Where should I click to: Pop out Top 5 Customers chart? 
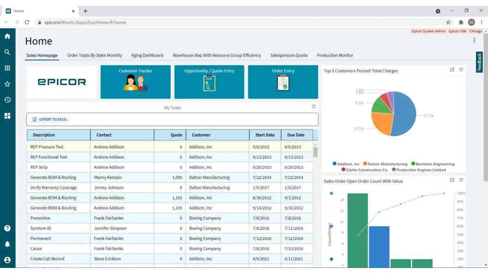(x=452, y=69)
